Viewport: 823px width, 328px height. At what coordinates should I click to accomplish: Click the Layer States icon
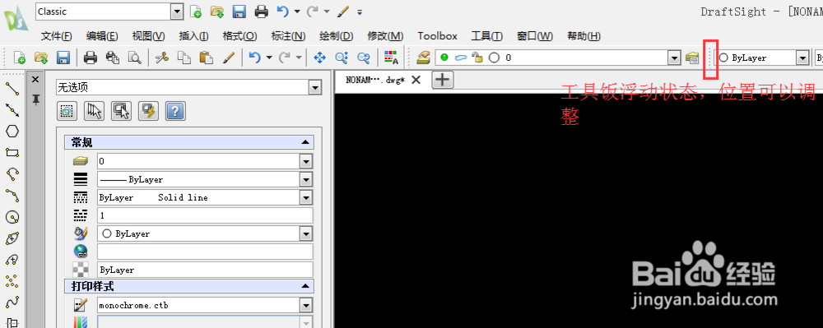tap(692, 58)
